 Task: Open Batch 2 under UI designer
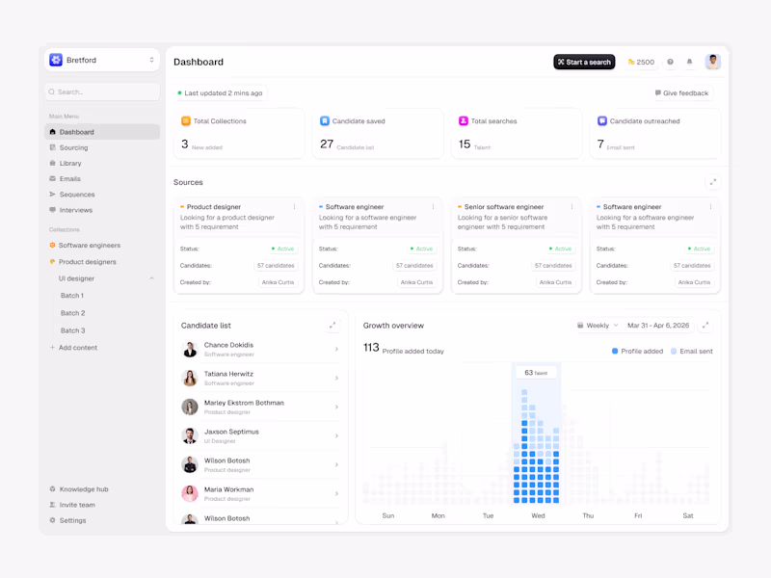point(73,313)
